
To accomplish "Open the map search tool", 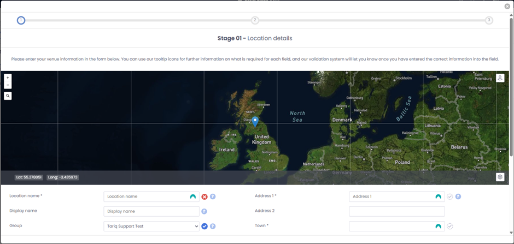I will click(x=8, y=96).
